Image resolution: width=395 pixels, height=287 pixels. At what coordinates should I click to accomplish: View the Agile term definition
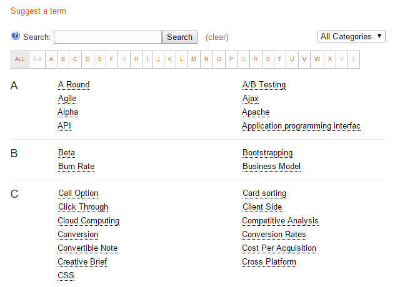point(67,99)
